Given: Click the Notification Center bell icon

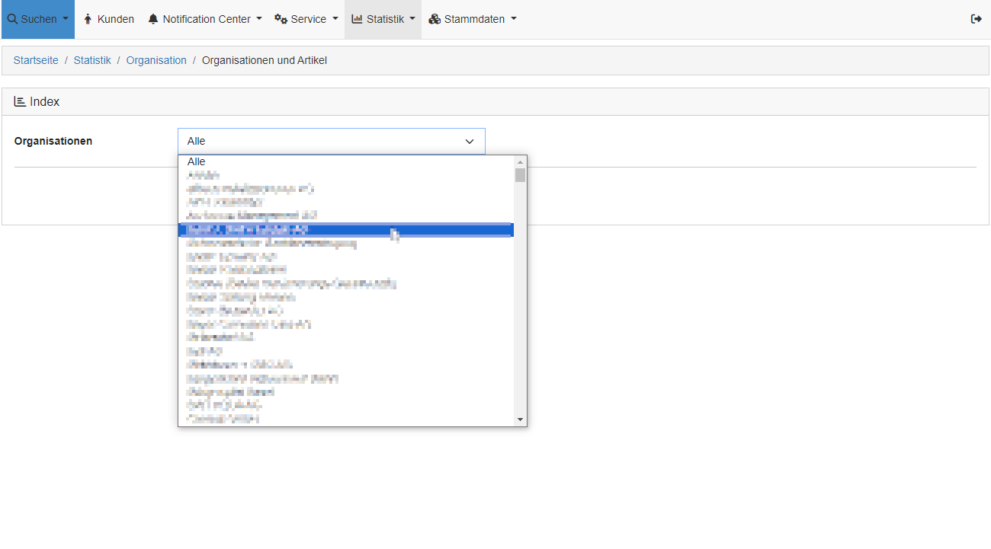Looking at the screenshot, I should click(153, 19).
